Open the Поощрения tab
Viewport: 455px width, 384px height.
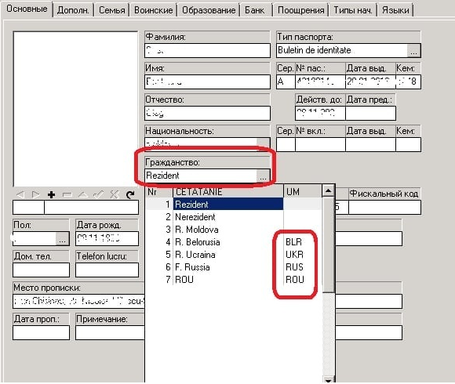(301, 10)
